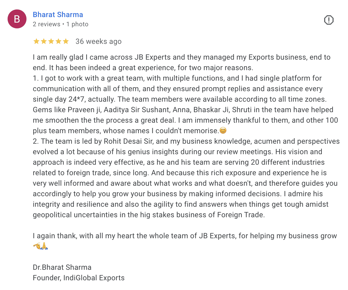Click the folded hands emoji

[44, 246]
